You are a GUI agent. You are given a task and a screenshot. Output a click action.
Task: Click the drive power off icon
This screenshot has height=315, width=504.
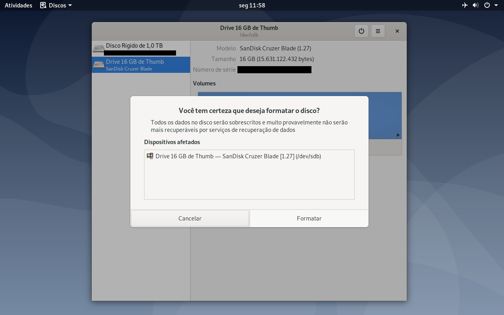[361, 31]
